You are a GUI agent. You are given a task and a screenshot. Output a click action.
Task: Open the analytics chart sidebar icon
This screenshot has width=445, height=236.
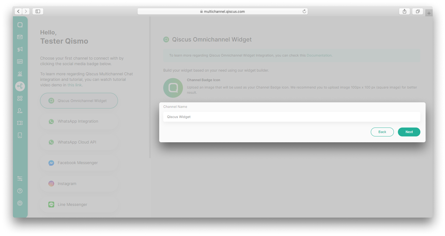point(20,74)
